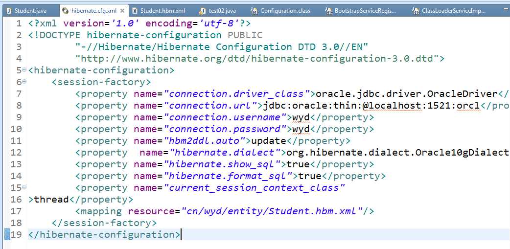Click the jdbc:oracle:thin:@localhost:1521:orcl text
Screen dimensions: 510x249
tap(372, 106)
